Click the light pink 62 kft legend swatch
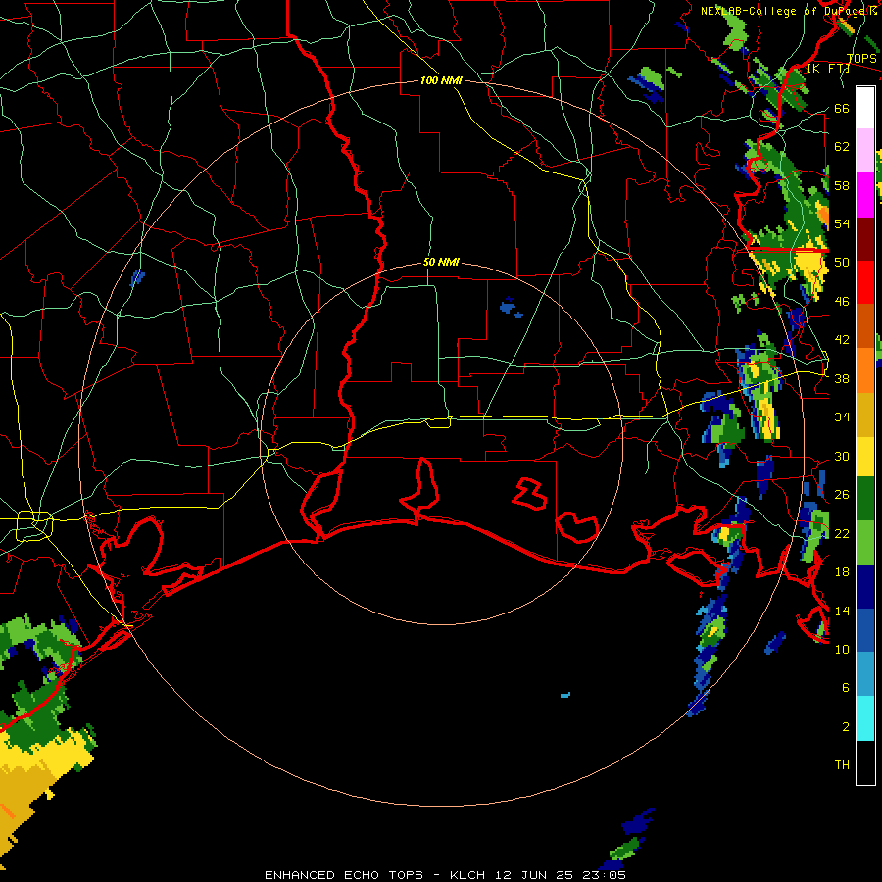Viewport: 882px width, 882px height. click(x=865, y=151)
